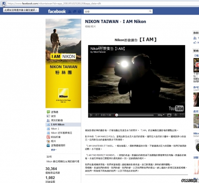The width and height of the screenshot is (199, 183).
Task: Play the YouTube video
Action: point(91,115)
